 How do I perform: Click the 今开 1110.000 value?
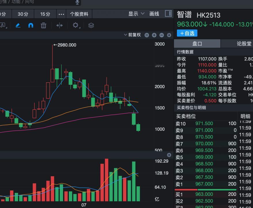(x=207, y=65)
